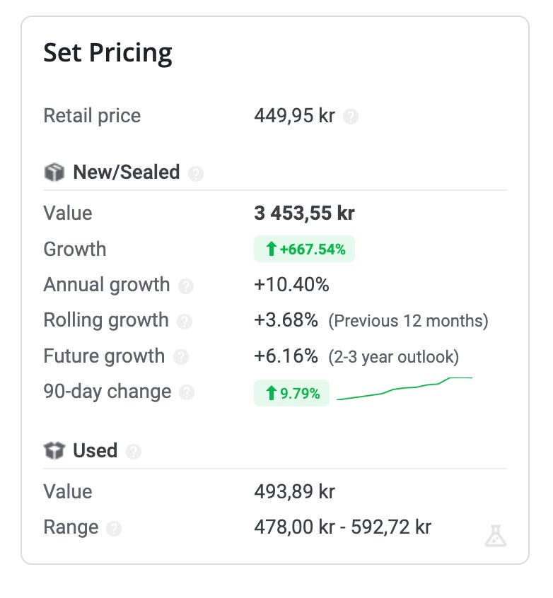Click the retail price 449,95 kr
The width and height of the screenshot is (553, 598).
coord(295,115)
